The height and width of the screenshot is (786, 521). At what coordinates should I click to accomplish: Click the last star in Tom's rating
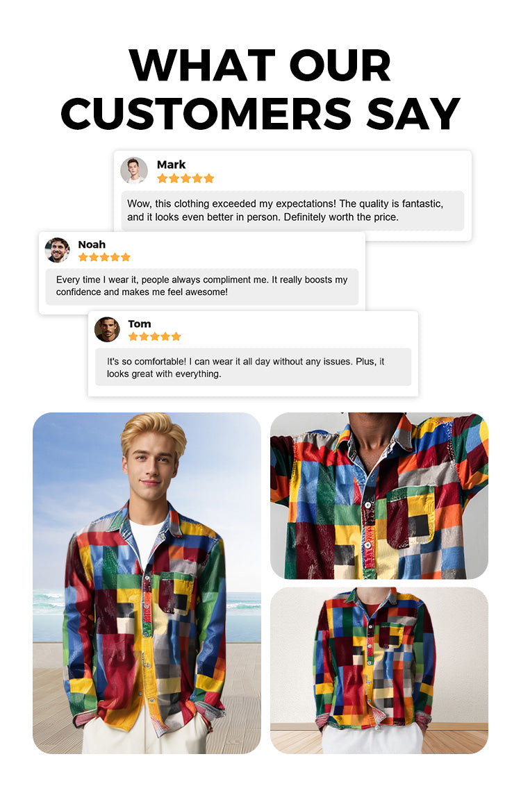coord(176,336)
